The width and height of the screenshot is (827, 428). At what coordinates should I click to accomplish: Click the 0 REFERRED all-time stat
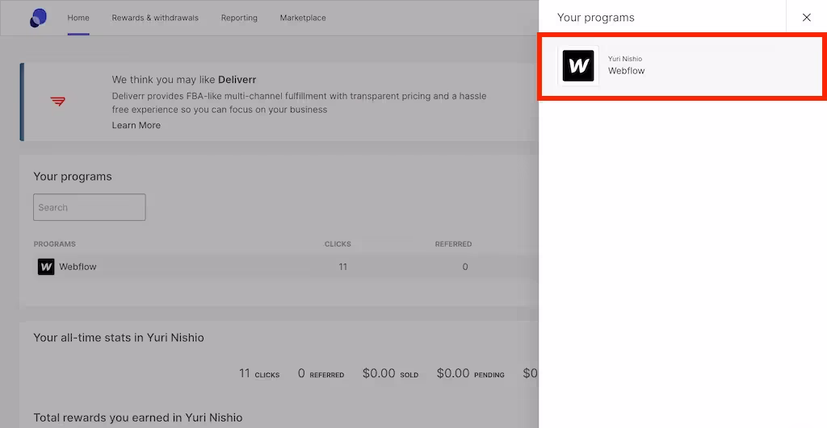tap(321, 373)
